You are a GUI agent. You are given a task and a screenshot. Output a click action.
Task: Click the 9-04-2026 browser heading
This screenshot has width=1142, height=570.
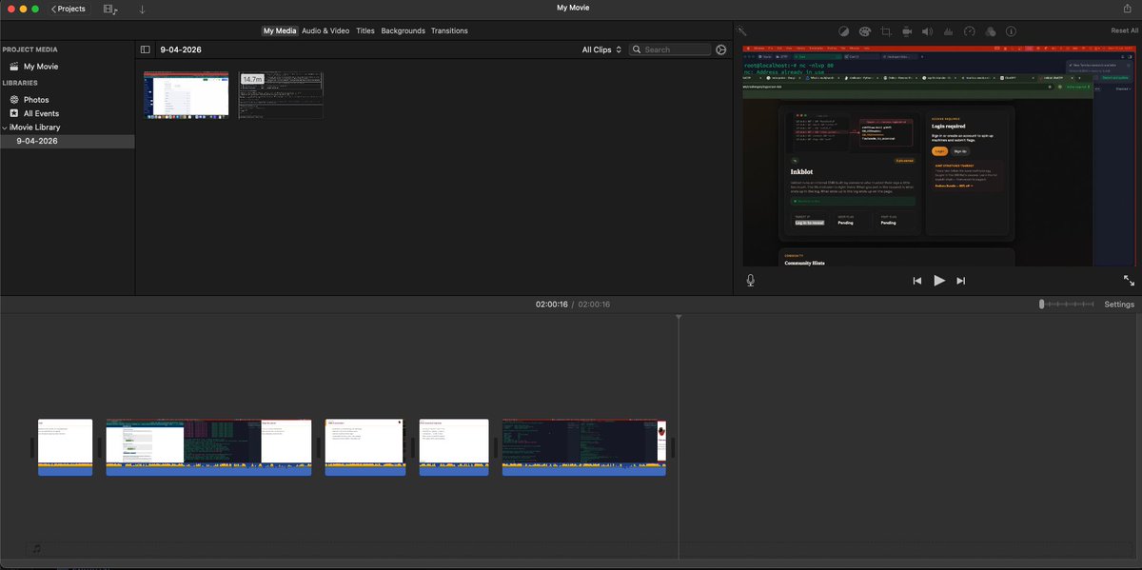pos(181,49)
